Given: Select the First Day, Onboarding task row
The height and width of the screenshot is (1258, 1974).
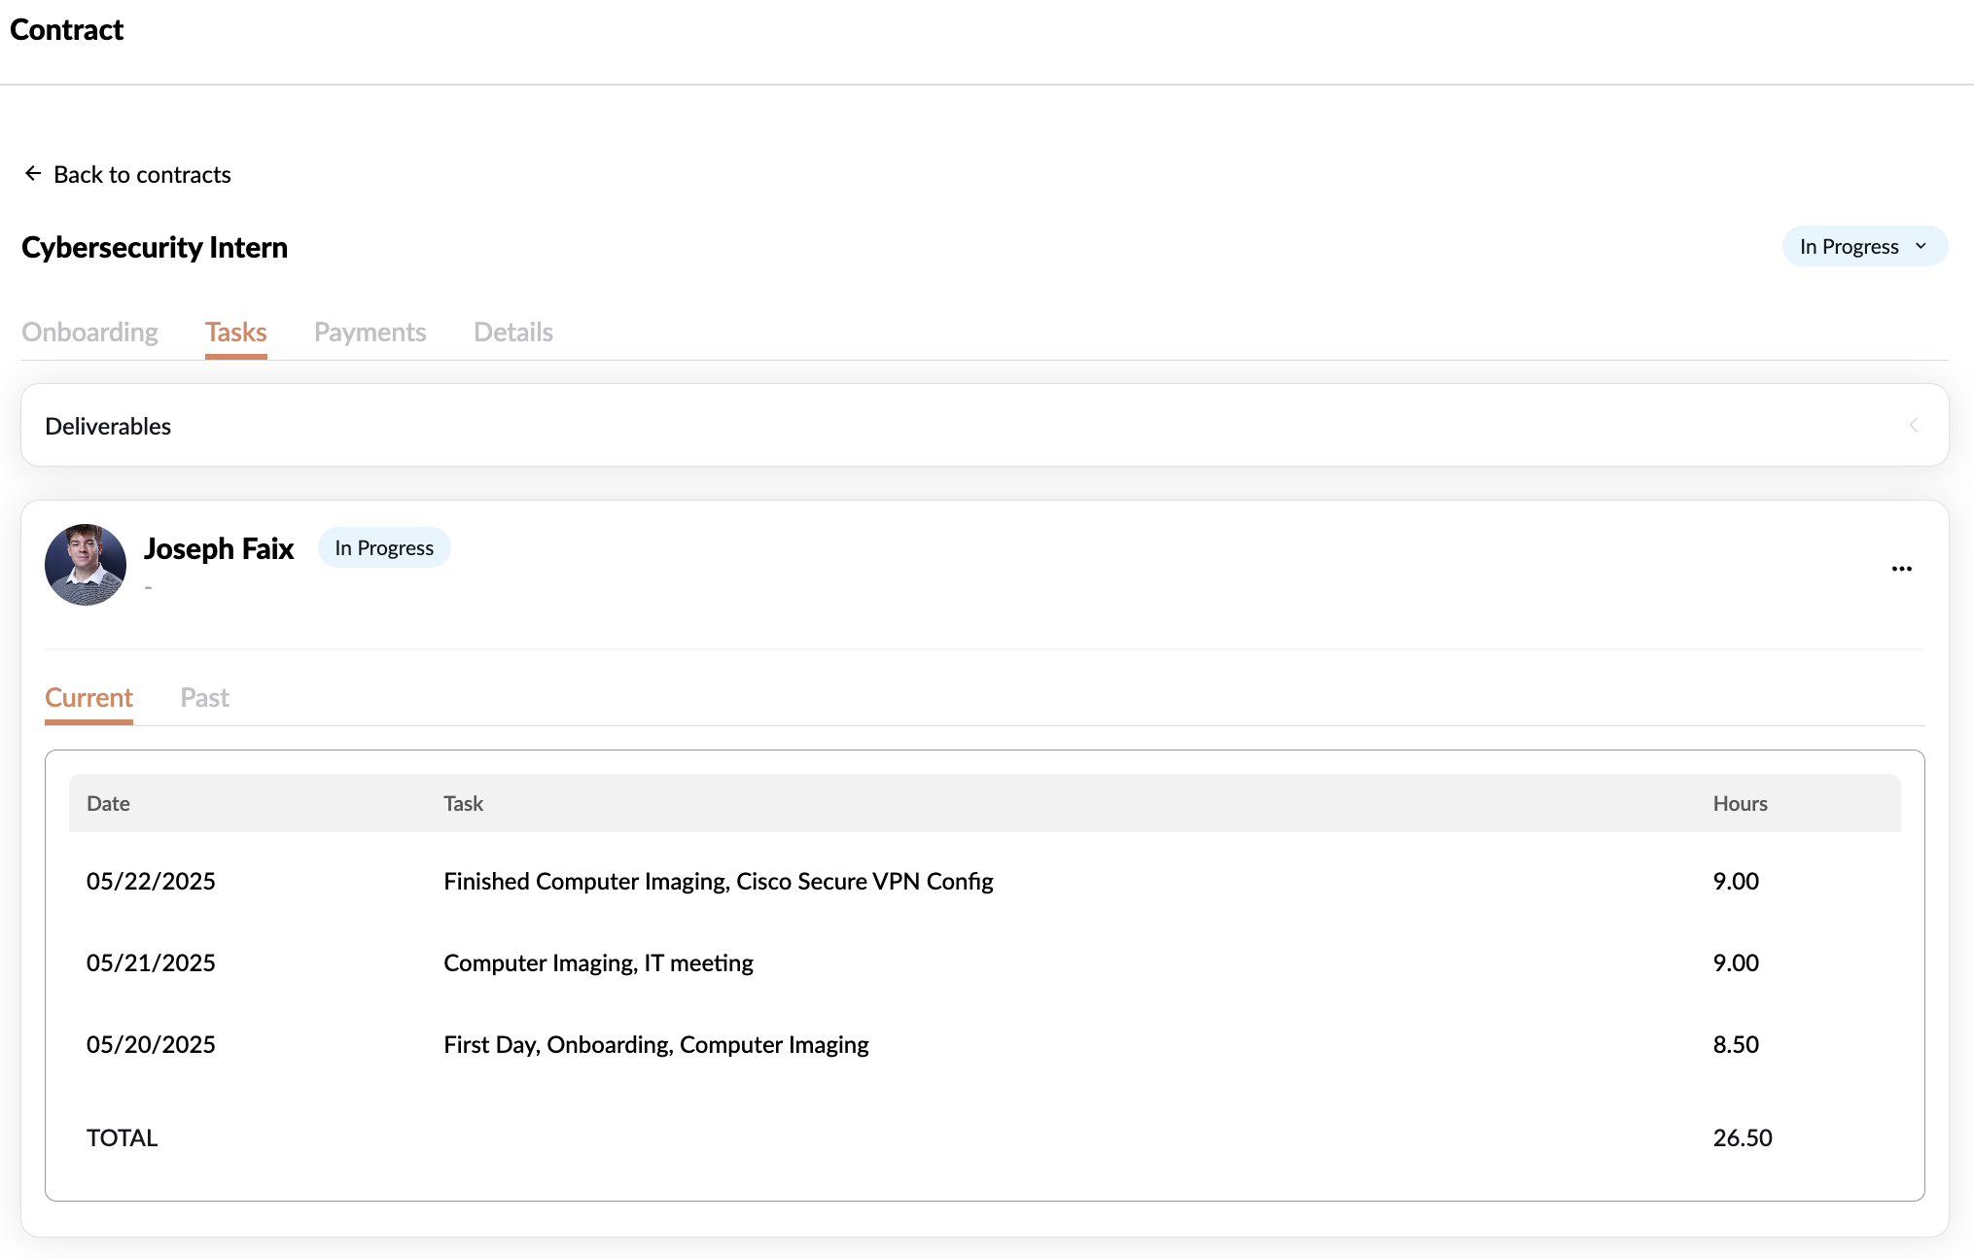Looking at the screenshot, I should click(655, 1045).
